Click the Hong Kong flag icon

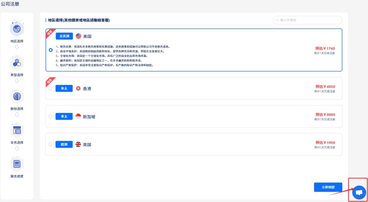[78, 88]
